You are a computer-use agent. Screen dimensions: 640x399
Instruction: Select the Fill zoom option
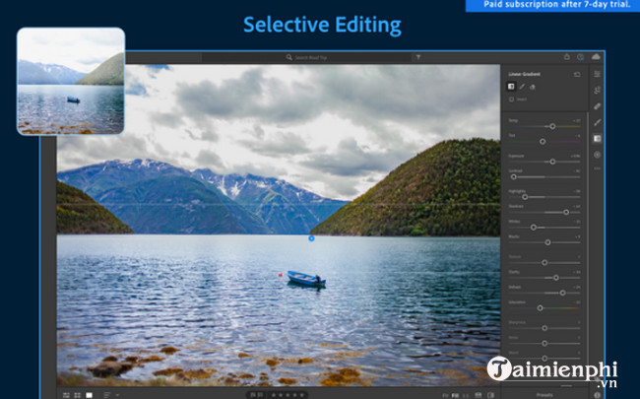point(455,395)
